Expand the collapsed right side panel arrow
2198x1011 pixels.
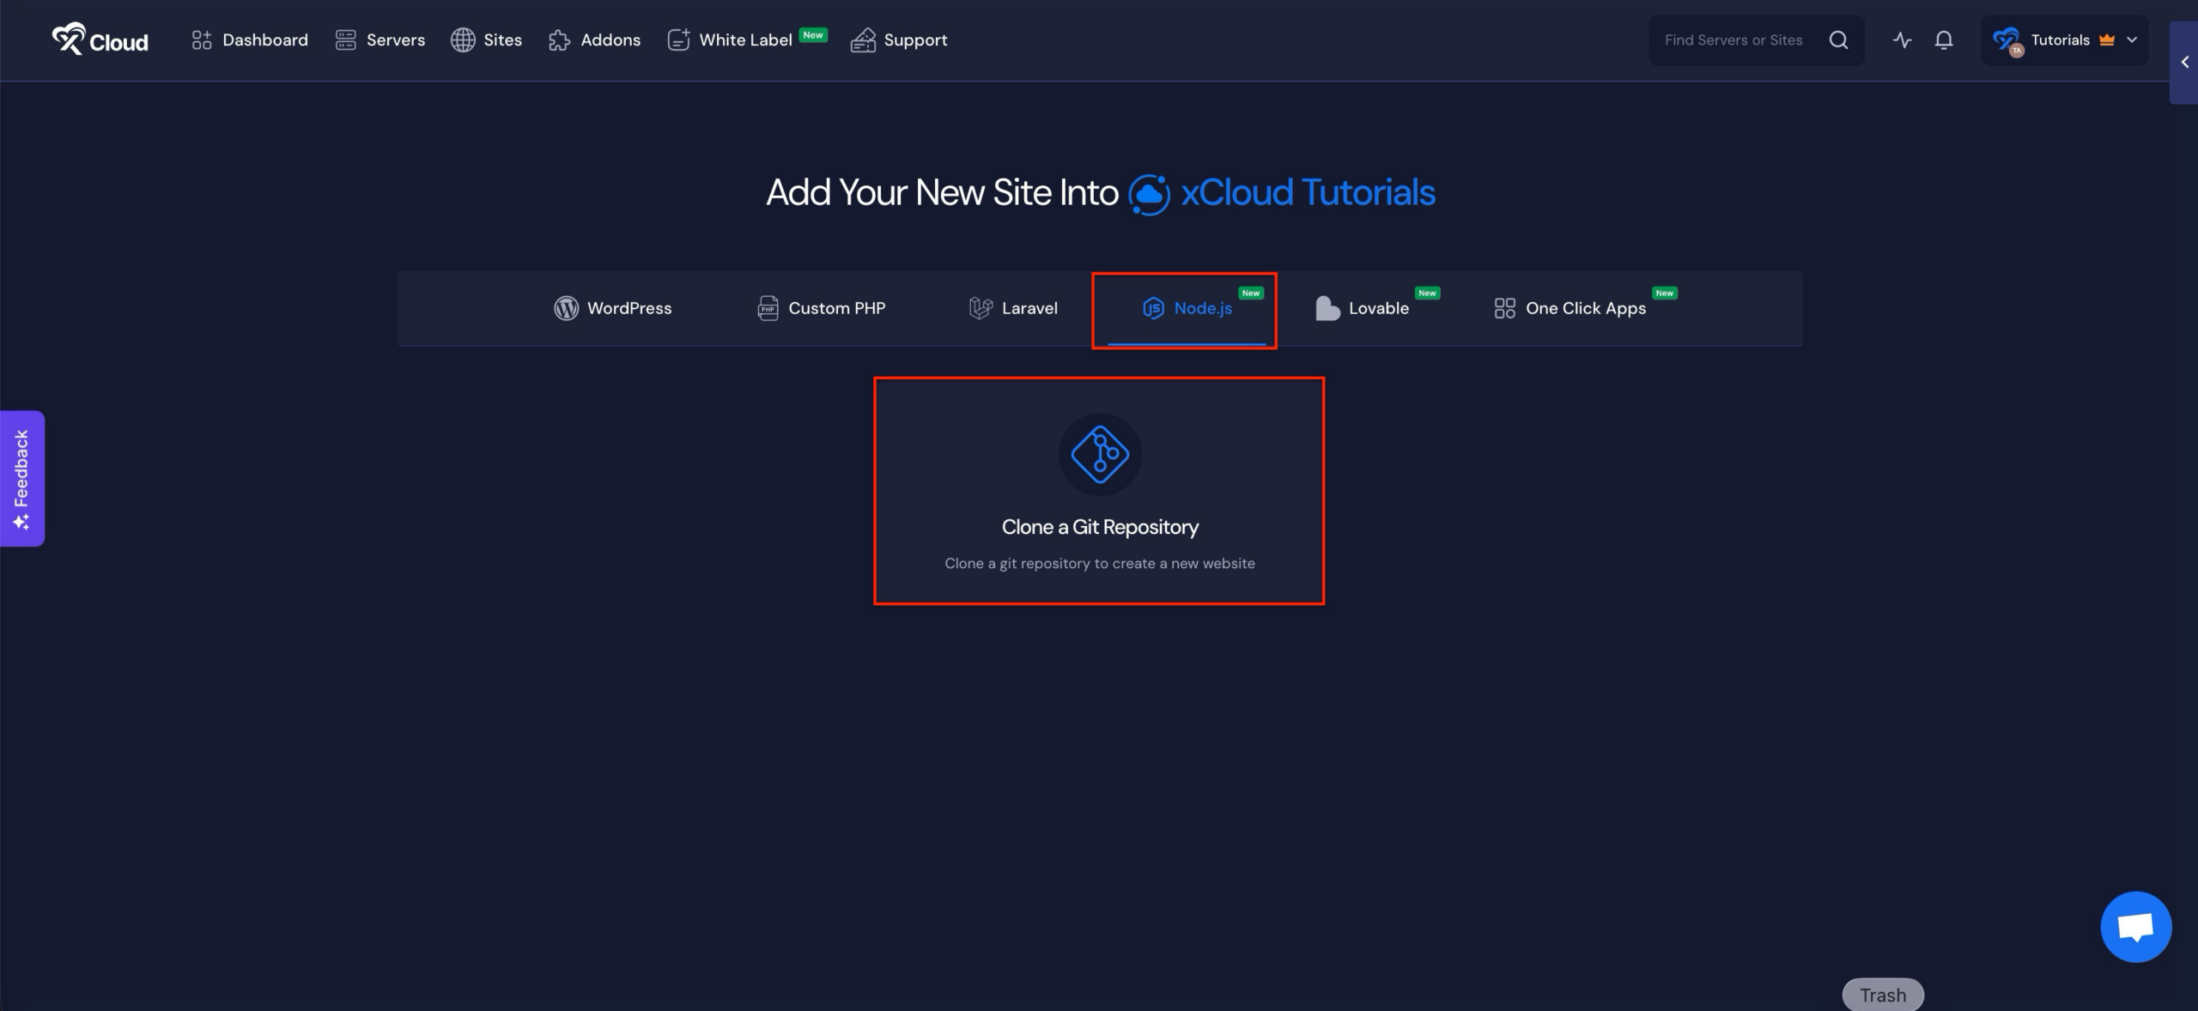pos(2184,62)
